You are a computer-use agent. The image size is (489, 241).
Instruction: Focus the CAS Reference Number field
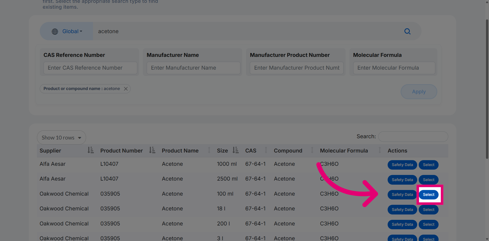pos(90,68)
